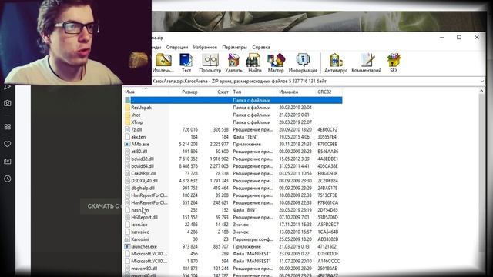The image size is (493, 277).
Task: Click the clock history icon in sidebar
Action: [8, 179]
